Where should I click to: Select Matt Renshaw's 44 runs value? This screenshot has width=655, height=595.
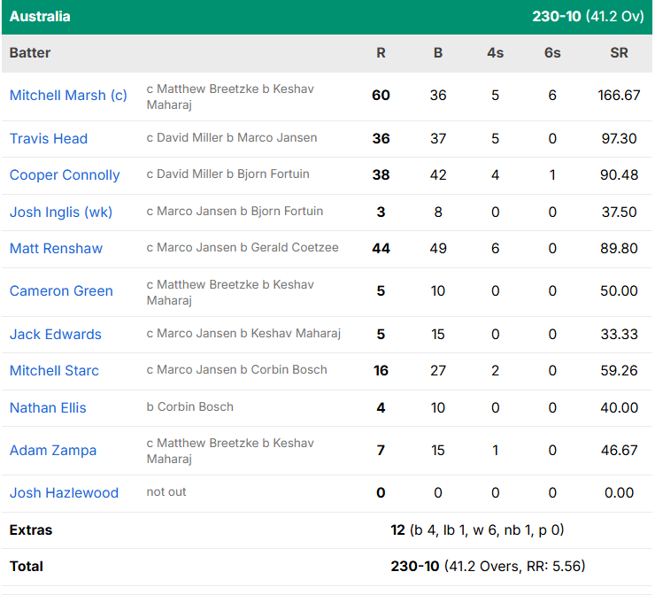point(381,249)
